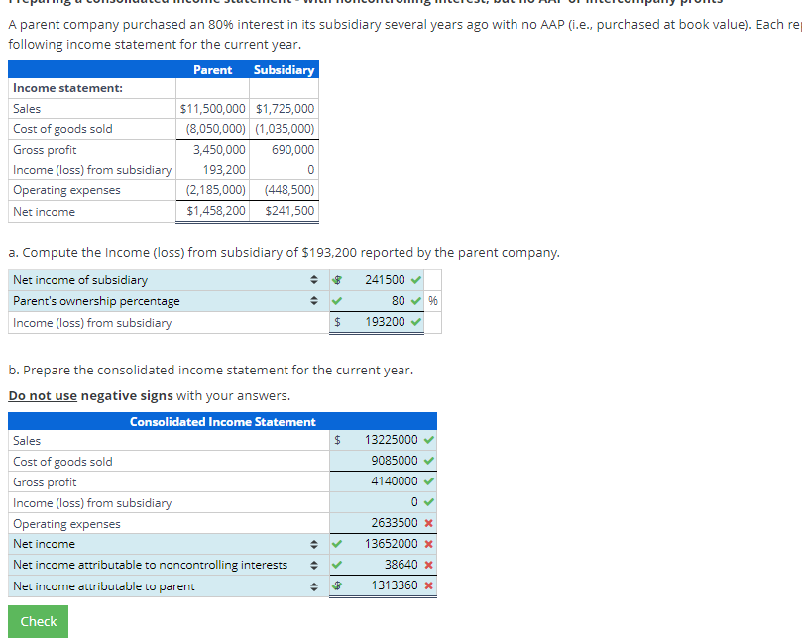Click the check left of Net income 13652000
Screen dimensions: 802x638
pyautogui.click(x=336, y=544)
